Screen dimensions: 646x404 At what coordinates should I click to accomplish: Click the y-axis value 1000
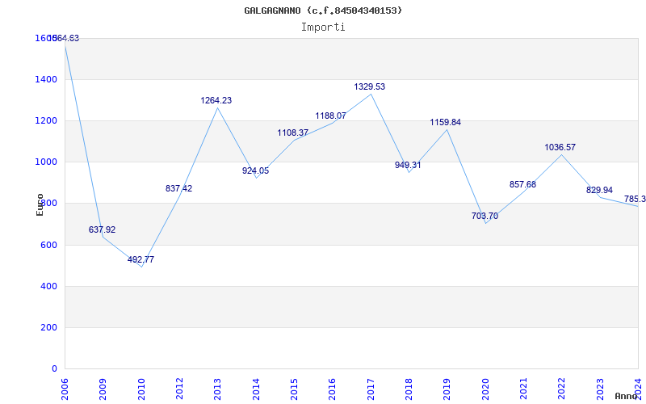44,162
